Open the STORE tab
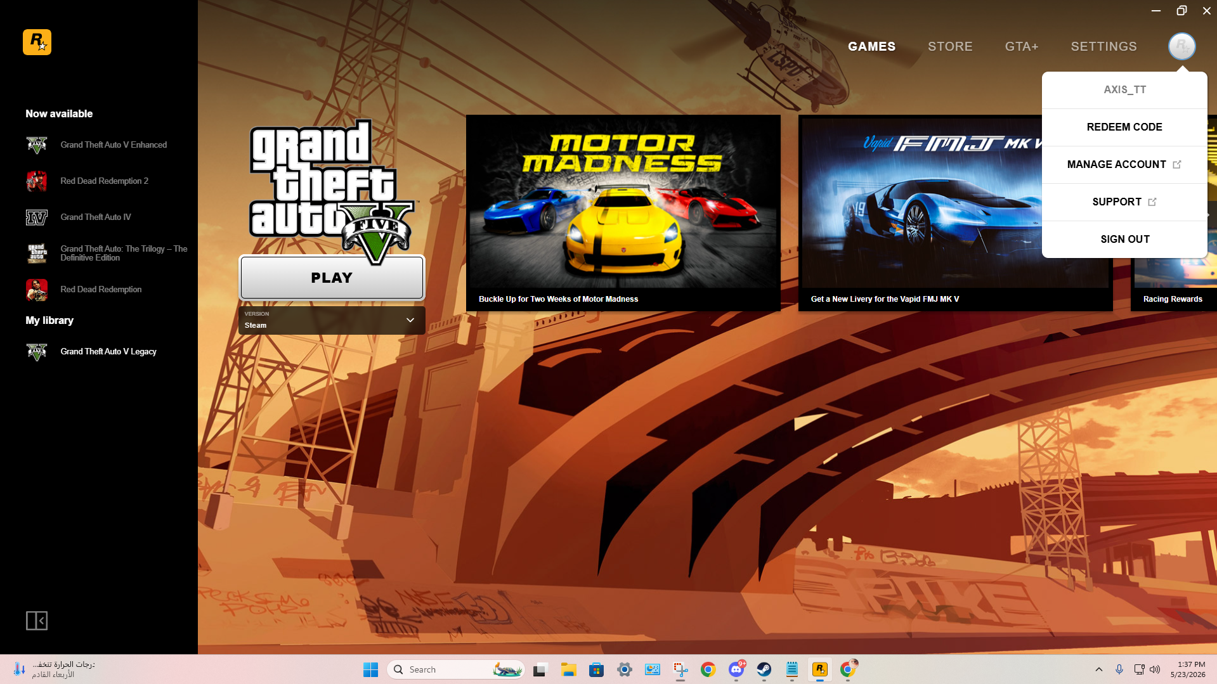Viewport: 1217px width, 684px height. coord(950,46)
